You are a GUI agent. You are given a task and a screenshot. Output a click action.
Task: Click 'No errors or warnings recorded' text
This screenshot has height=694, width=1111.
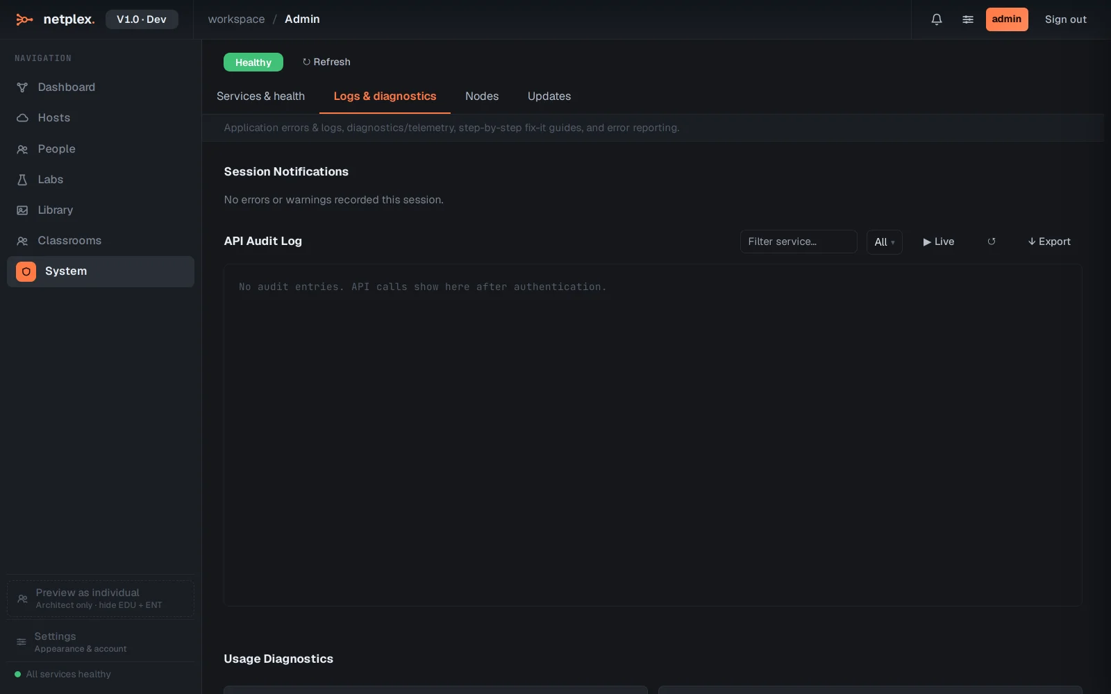(x=334, y=200)
